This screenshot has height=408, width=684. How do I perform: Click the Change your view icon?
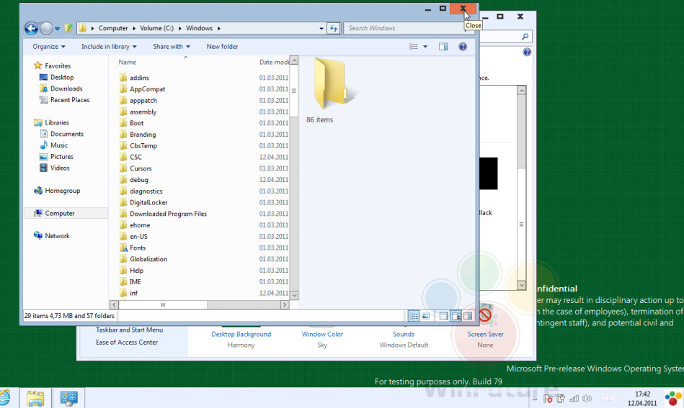414,47
